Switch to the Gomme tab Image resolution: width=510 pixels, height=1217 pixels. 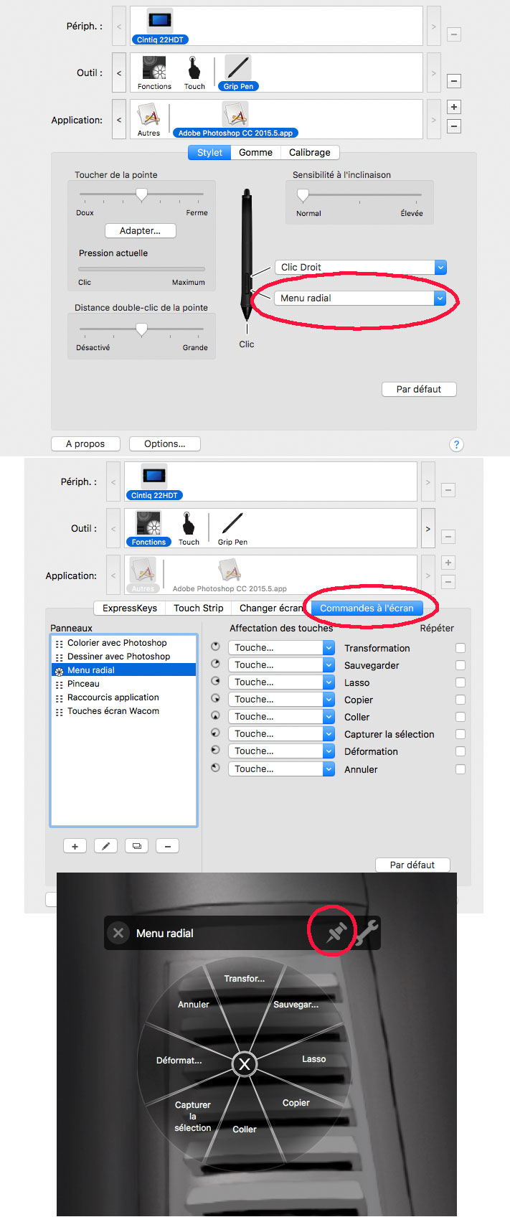(x=255, y=152)
